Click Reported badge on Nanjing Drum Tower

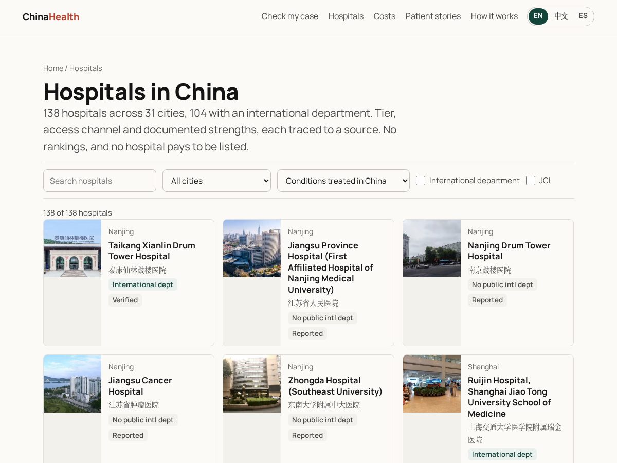tap(487, 300)
